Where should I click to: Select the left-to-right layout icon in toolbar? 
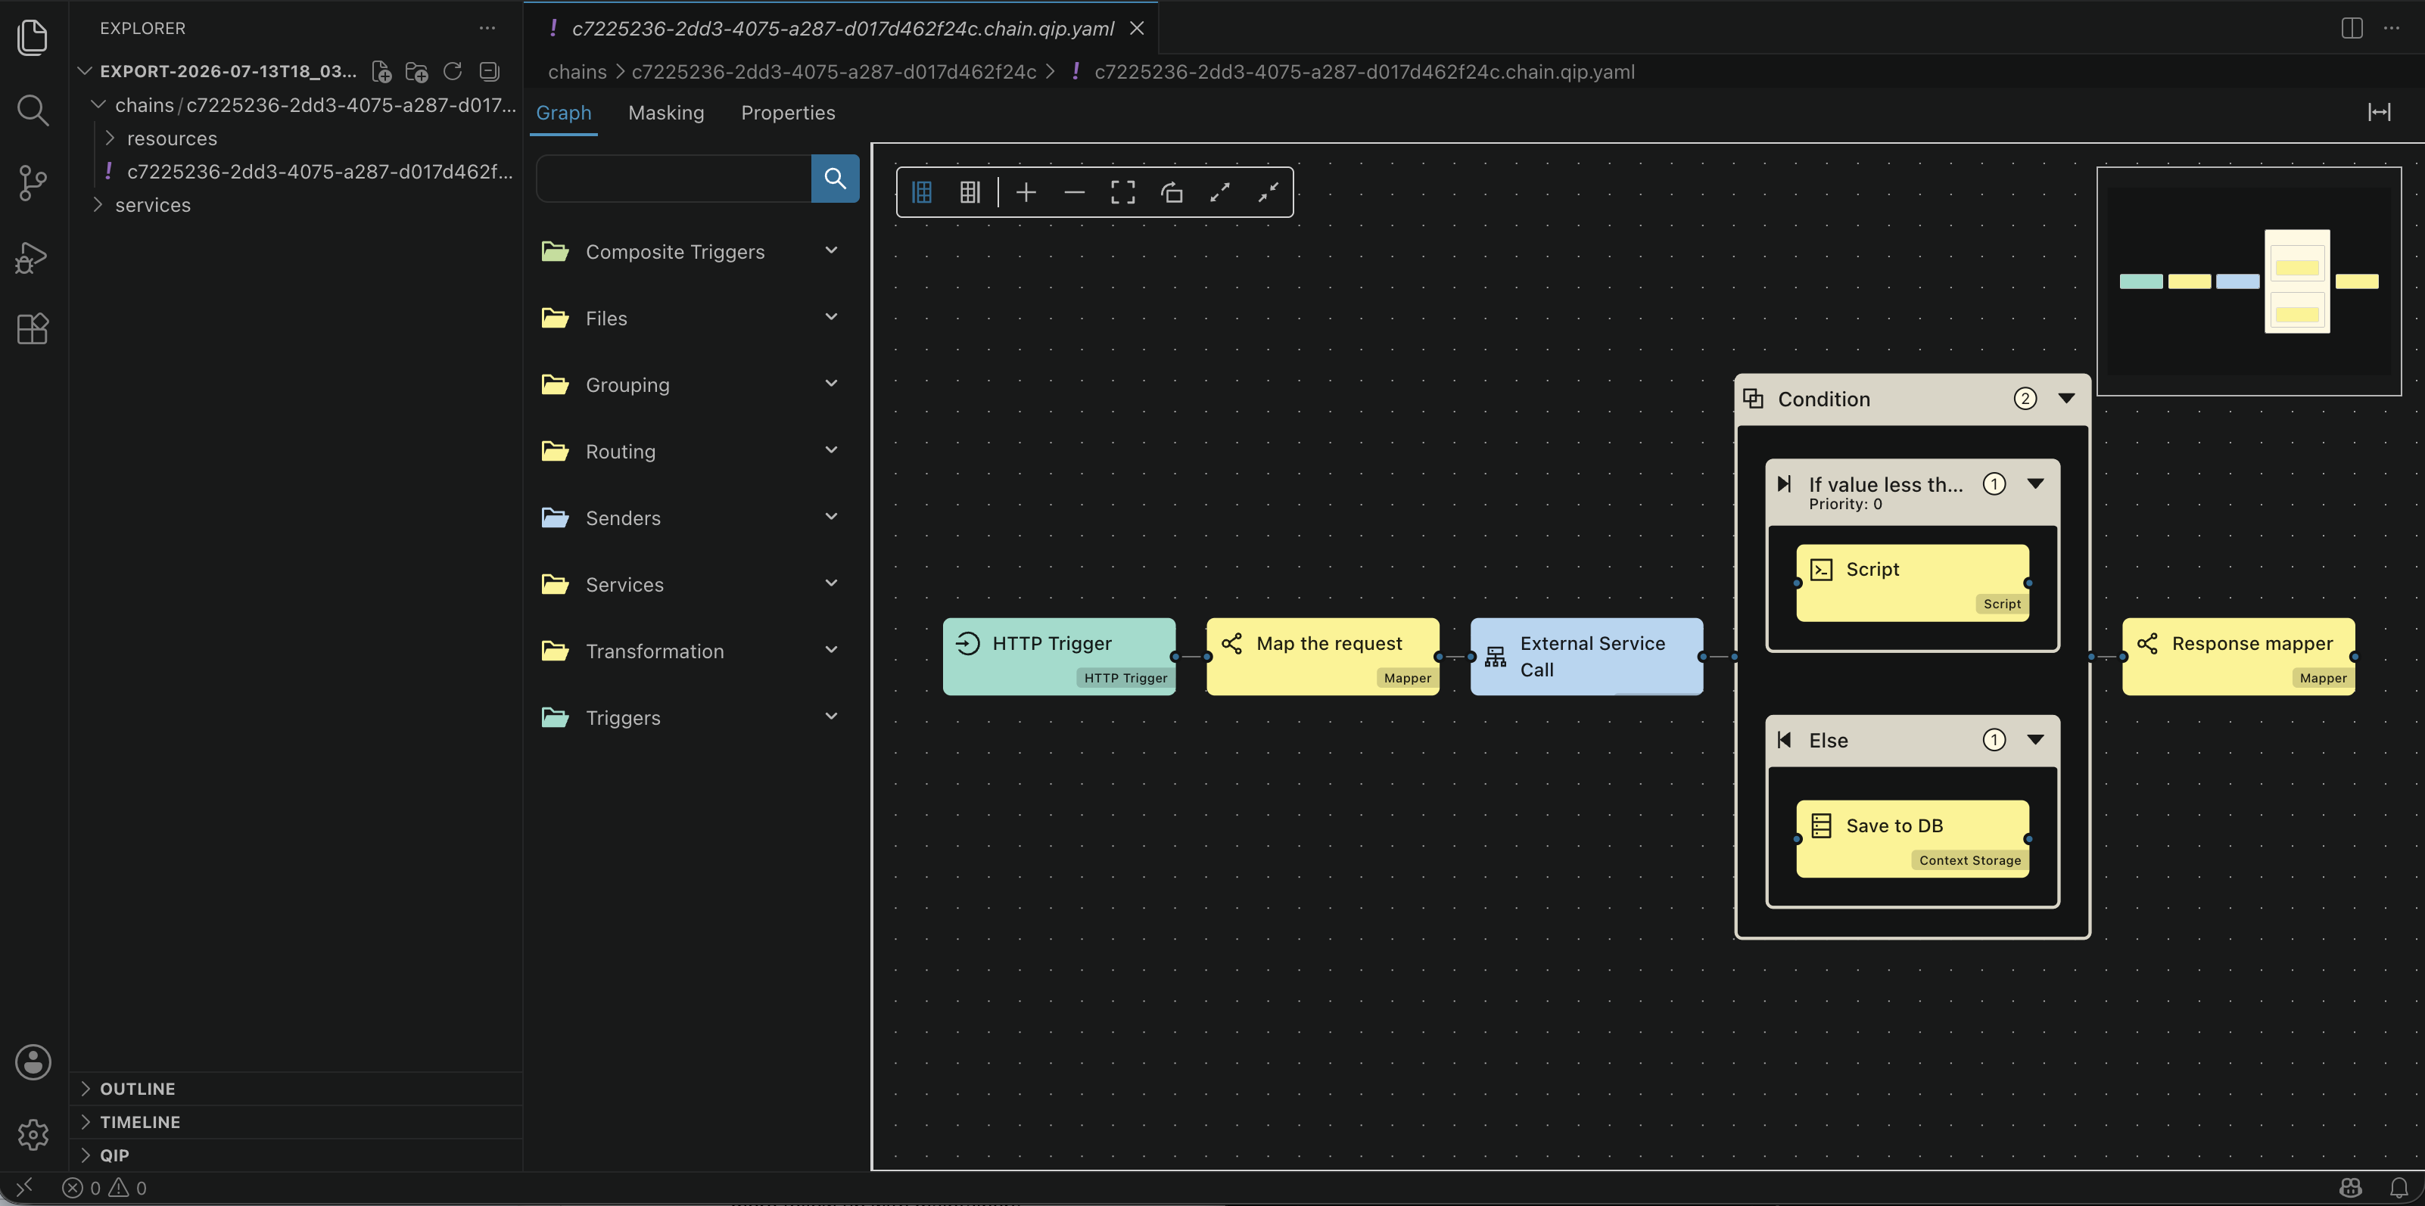[x=922, y=192]
